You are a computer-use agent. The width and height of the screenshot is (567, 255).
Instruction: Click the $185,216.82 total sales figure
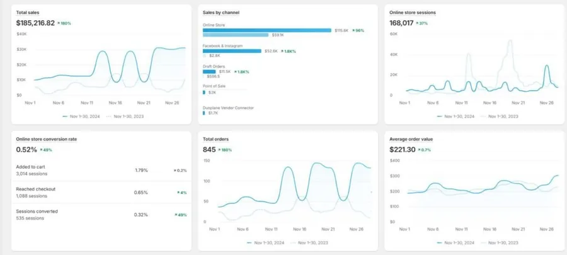pos(35,23)
